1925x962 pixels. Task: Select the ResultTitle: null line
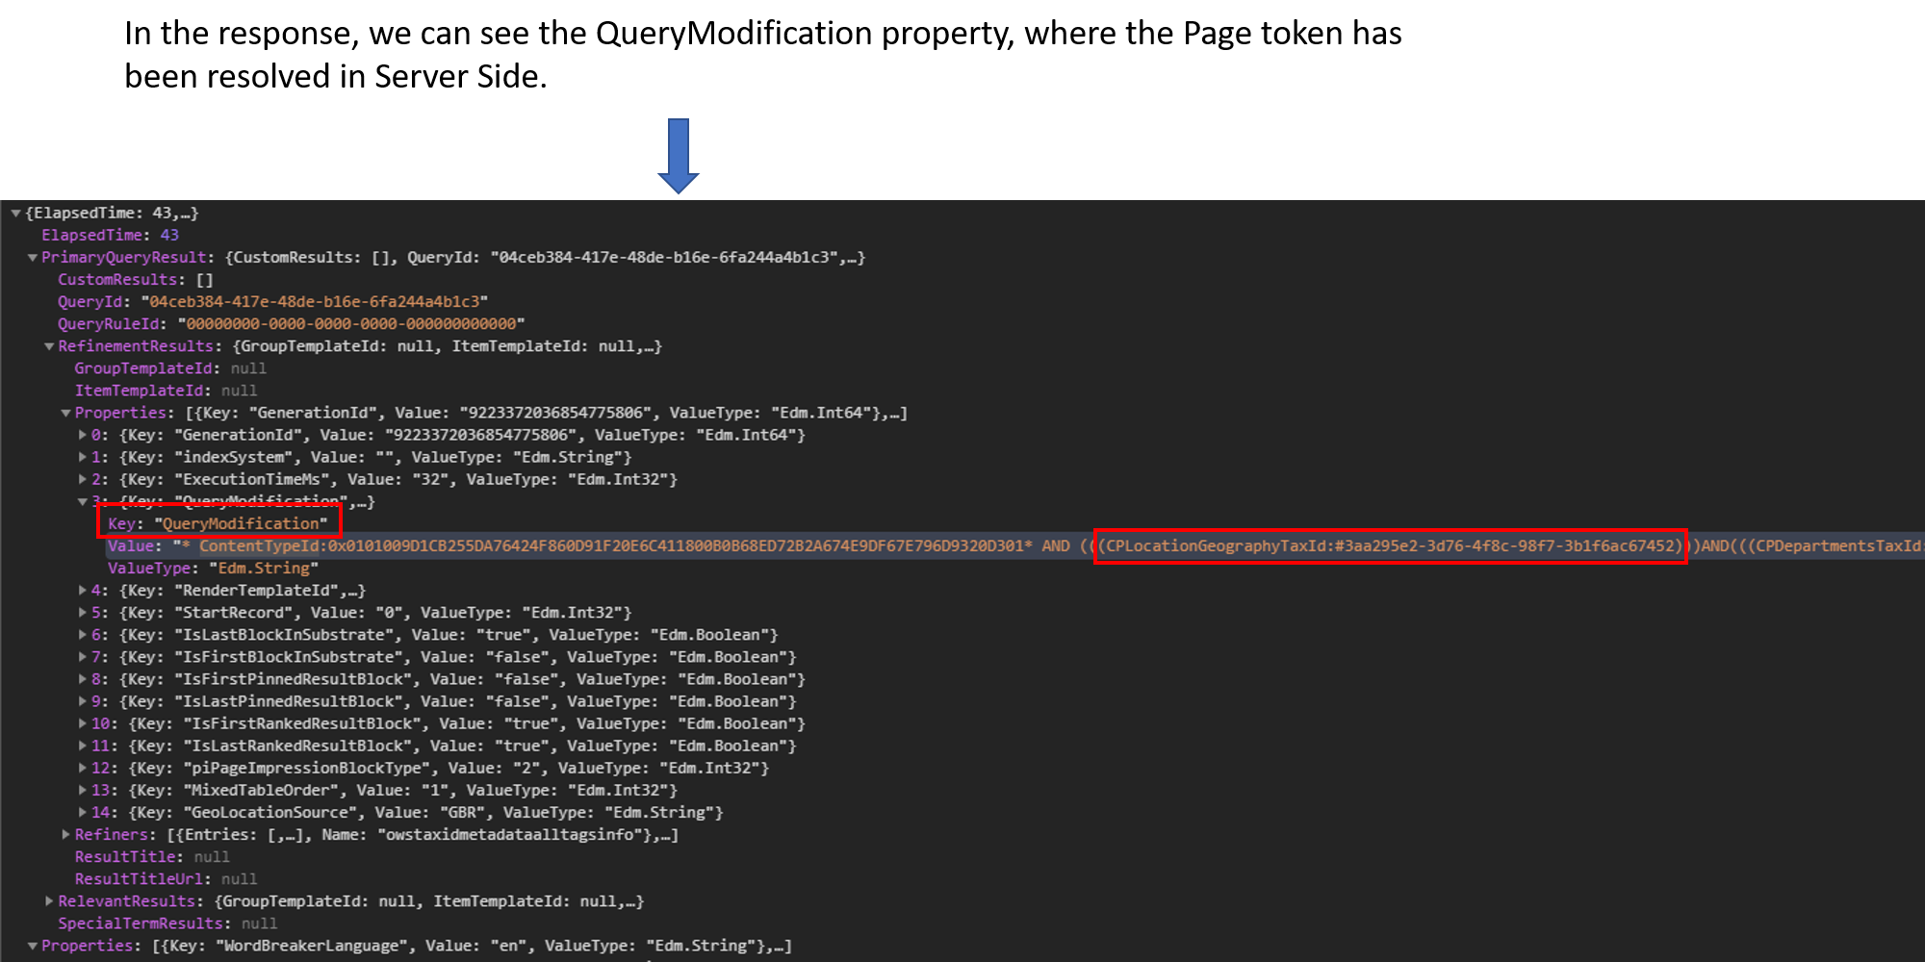[x=152, y=857]
